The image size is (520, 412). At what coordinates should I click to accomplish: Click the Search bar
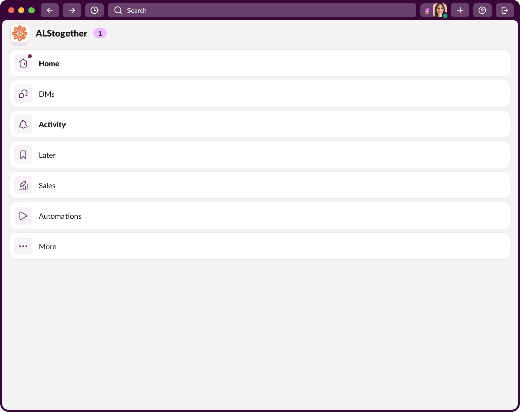pos(262,10)
